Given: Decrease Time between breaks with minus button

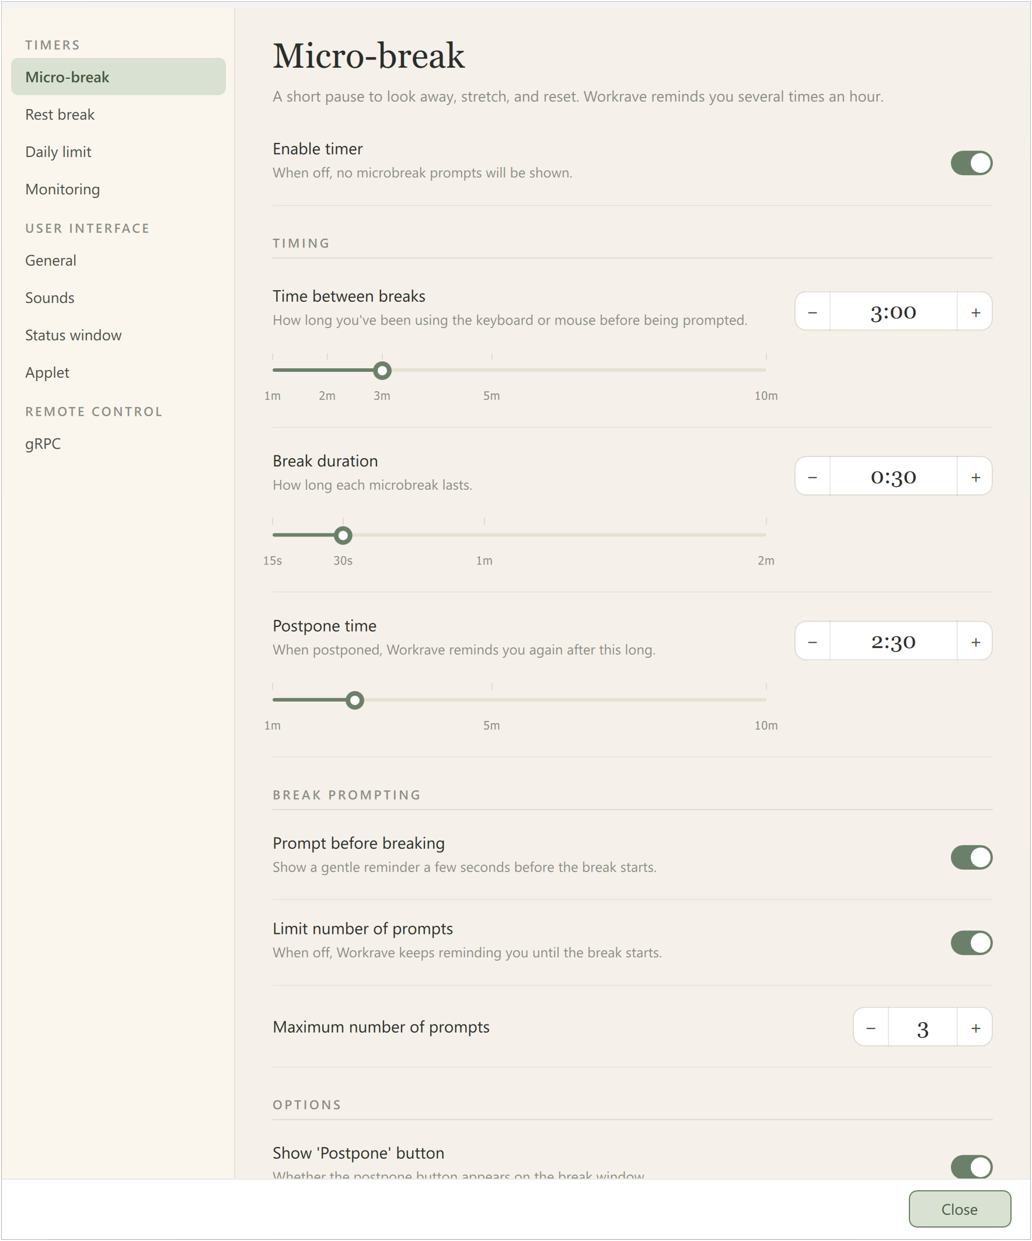Looking at the screenshot, I should 813,312.
